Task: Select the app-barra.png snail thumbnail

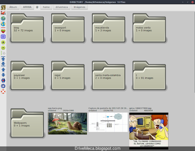Action: click(67, 123)
